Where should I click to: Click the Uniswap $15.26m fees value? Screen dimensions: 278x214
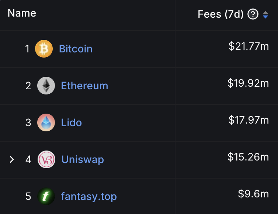[248, 157]
